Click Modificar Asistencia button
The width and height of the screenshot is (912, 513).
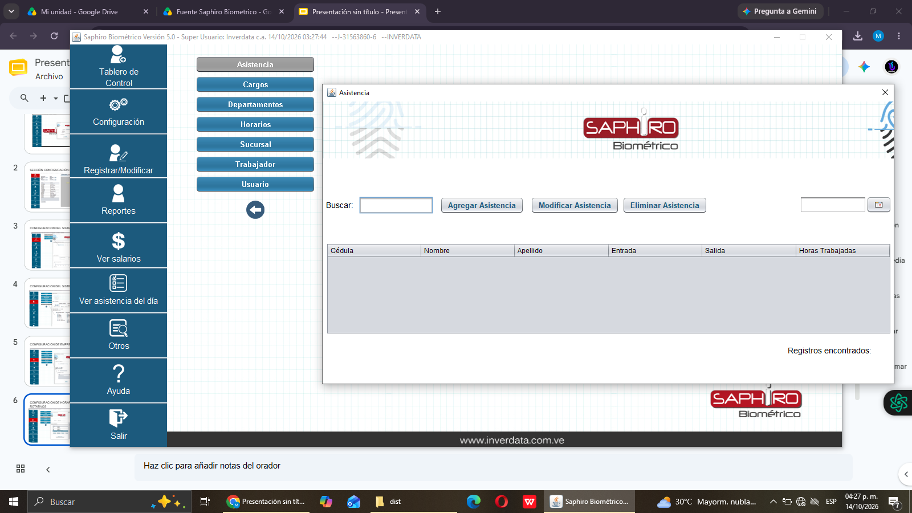pos(575,205)
